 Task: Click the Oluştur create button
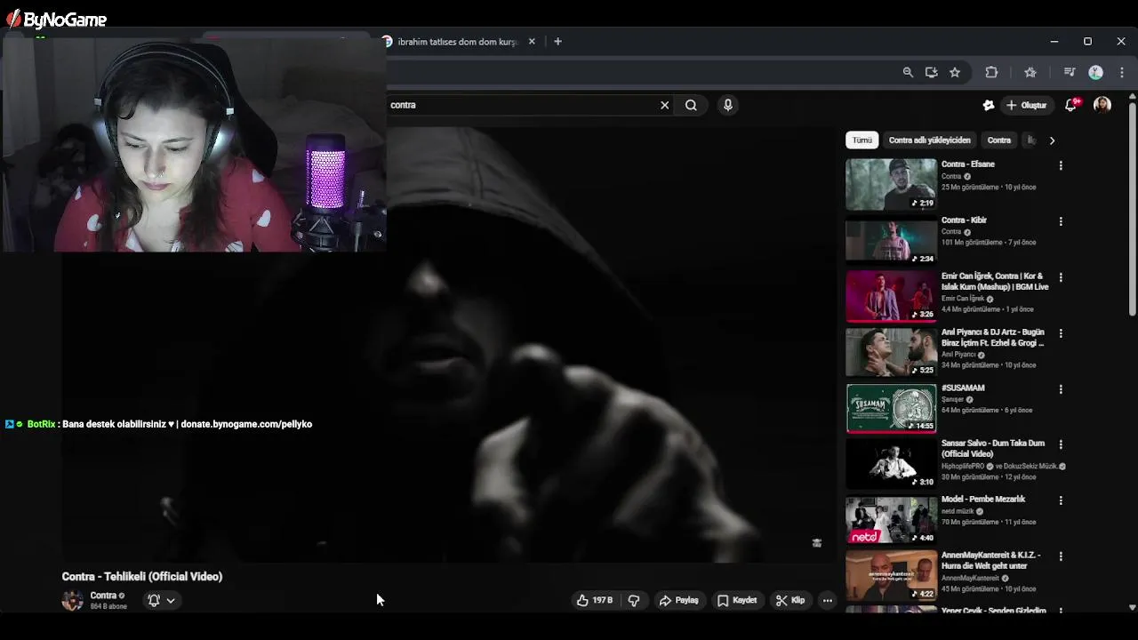(x=1026, y=105)
